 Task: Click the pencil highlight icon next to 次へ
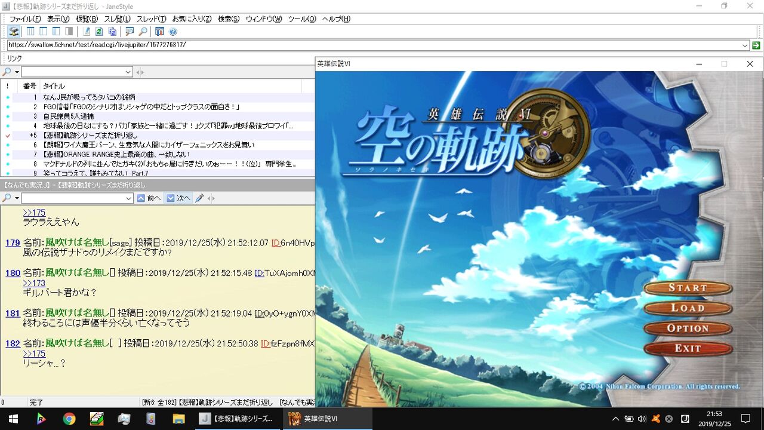(200, 198)
